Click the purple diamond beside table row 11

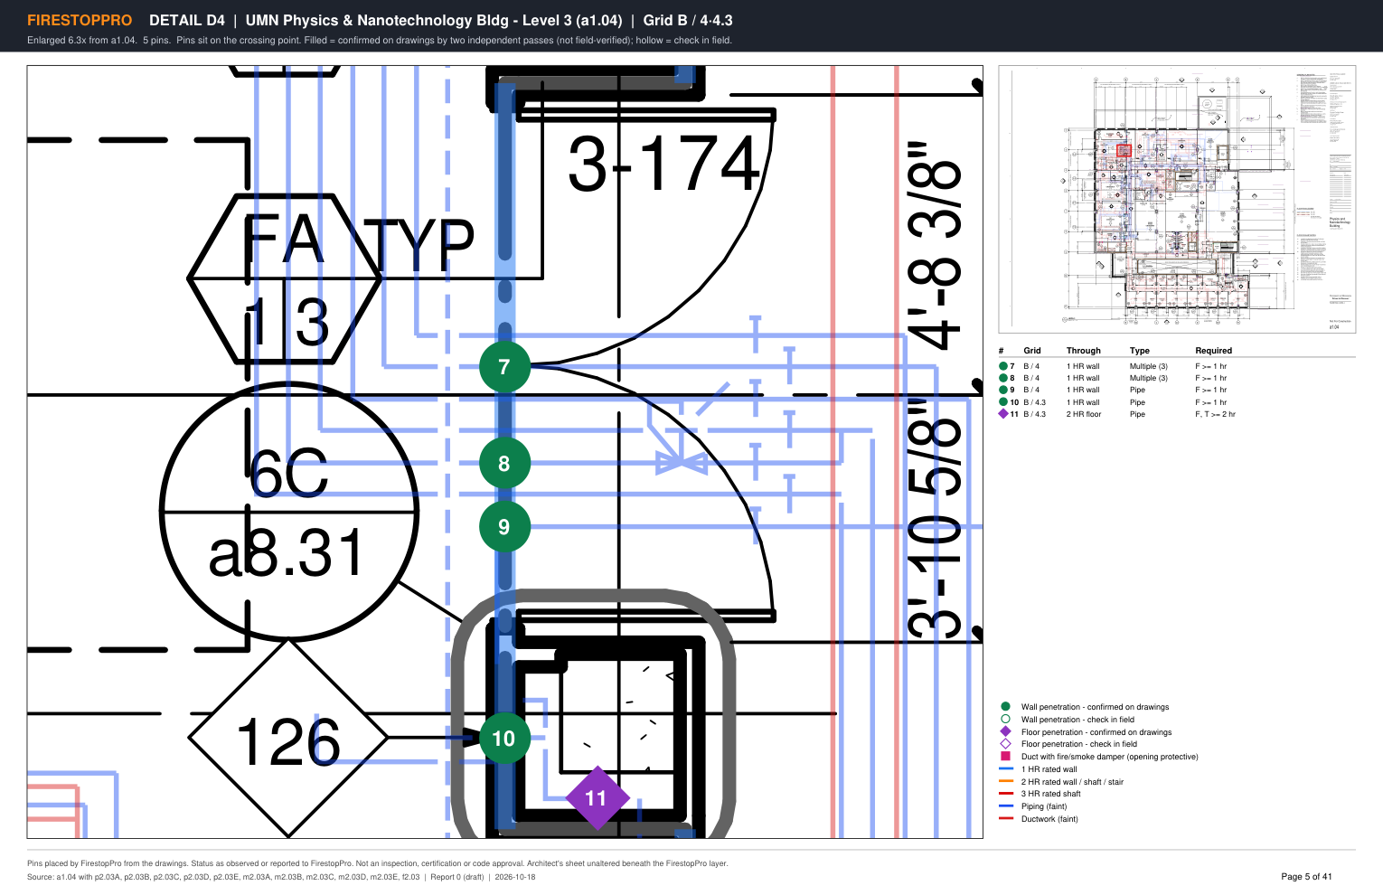click(1003, 414)
